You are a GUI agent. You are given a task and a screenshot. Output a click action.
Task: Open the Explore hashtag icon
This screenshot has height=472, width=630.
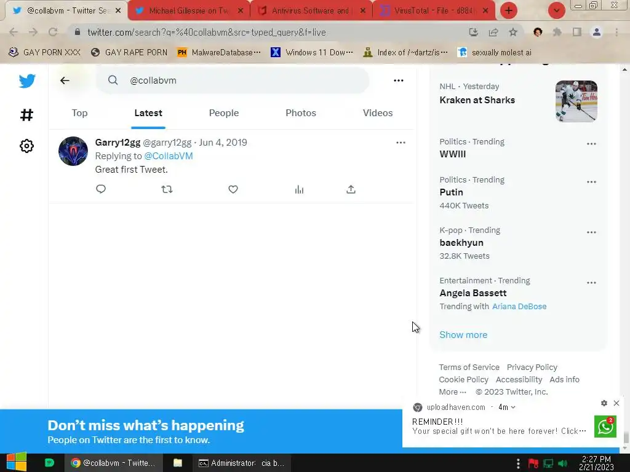click(x=26, y=115)
